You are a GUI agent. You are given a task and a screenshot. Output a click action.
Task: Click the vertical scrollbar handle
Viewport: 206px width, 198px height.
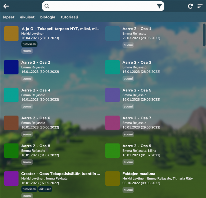204,35
